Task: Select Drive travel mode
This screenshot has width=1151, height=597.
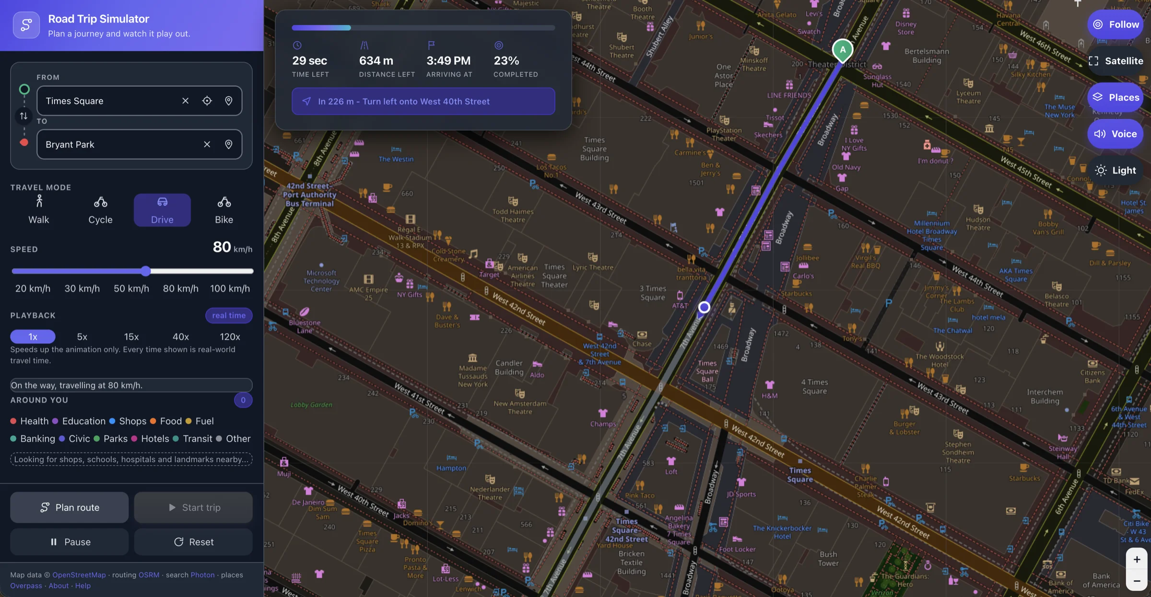Action: tap(162, 210)
